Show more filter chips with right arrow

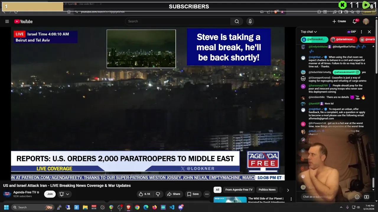[288, 190]
